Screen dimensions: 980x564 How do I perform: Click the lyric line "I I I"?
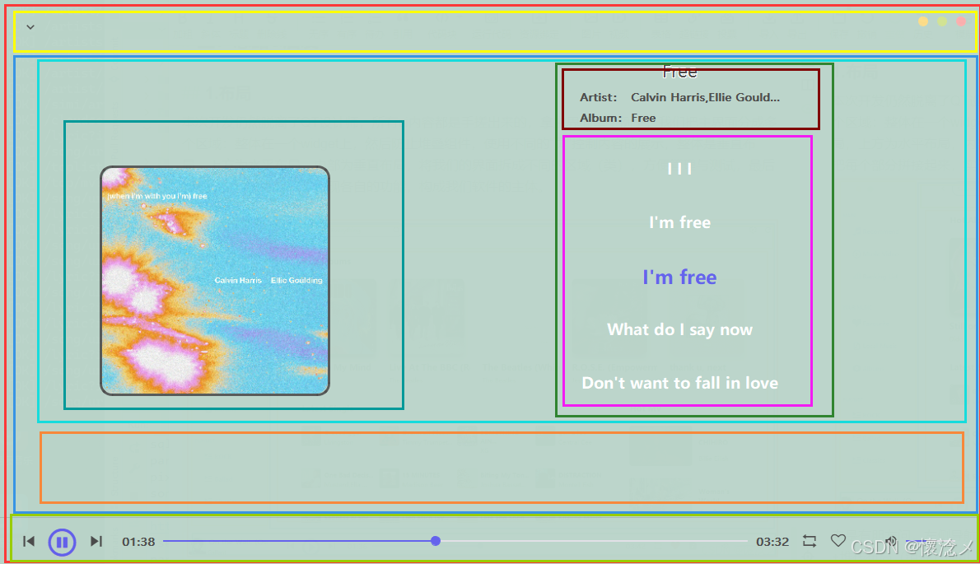click(679, 169)
